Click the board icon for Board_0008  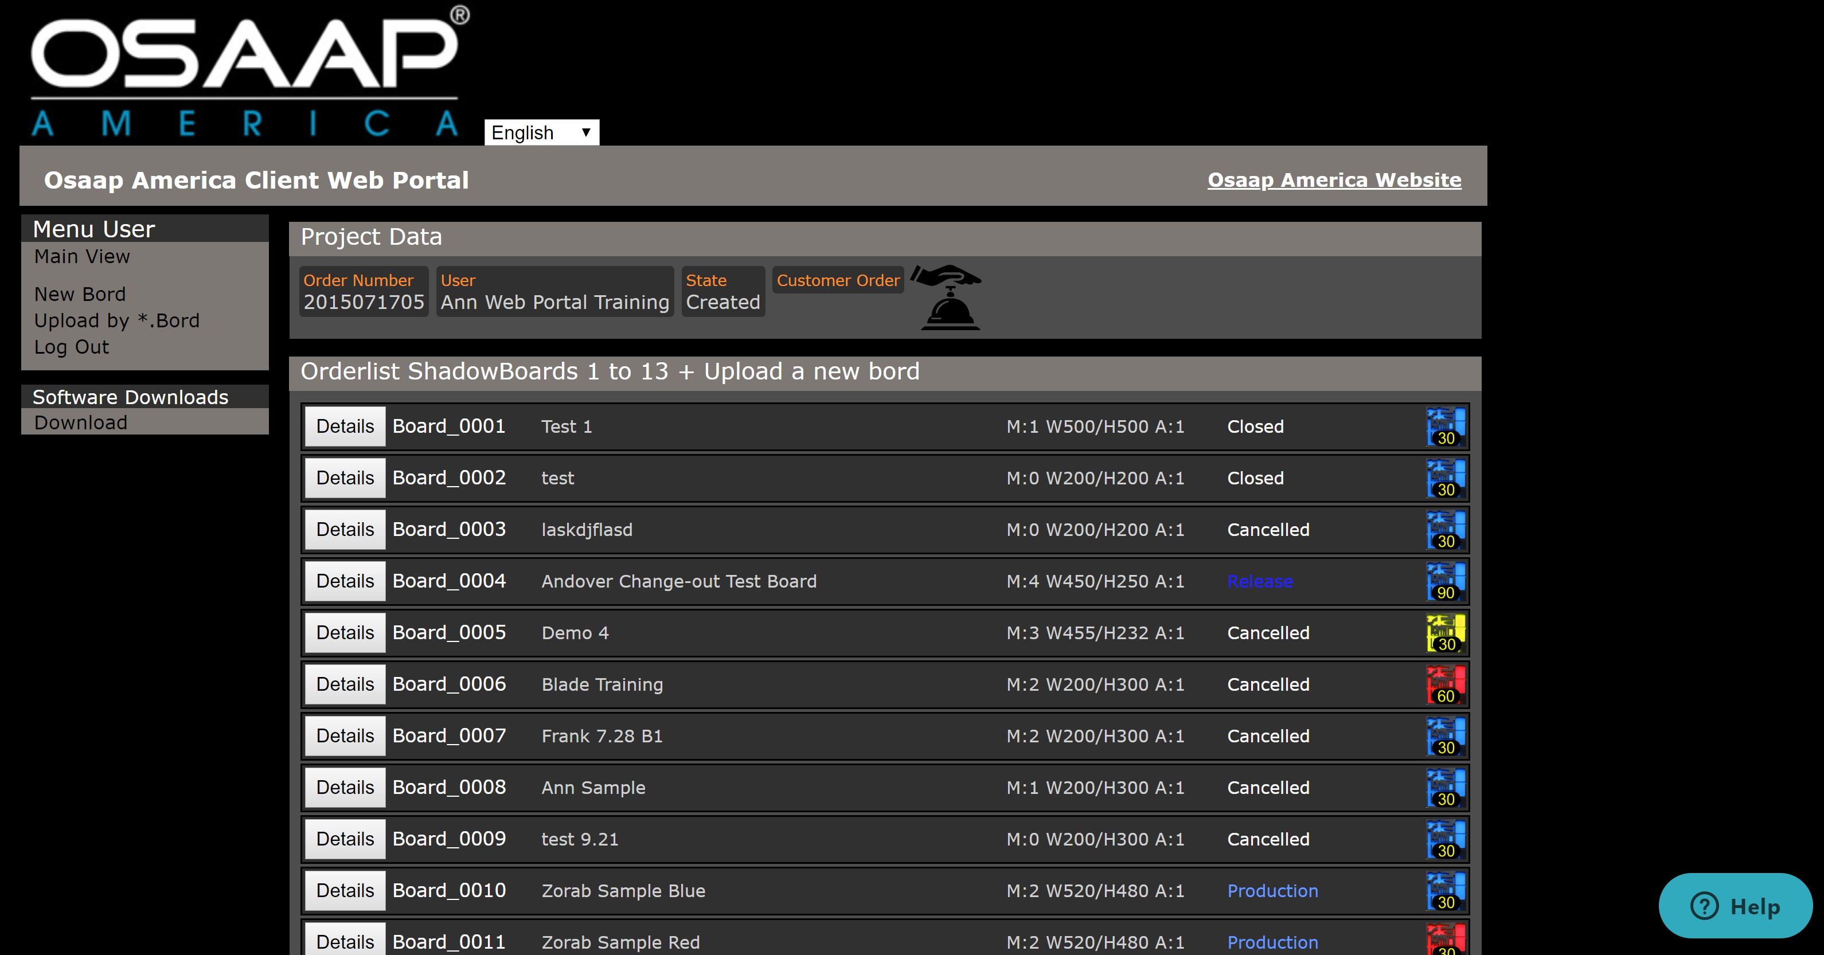[x=1445, y=788]
